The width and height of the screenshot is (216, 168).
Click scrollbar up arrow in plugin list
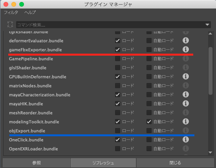210,34
